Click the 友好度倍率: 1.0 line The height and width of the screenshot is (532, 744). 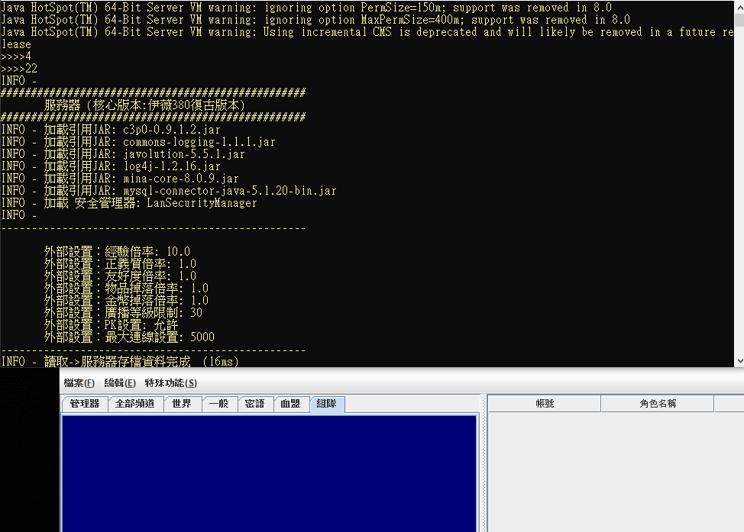point(120,276)
